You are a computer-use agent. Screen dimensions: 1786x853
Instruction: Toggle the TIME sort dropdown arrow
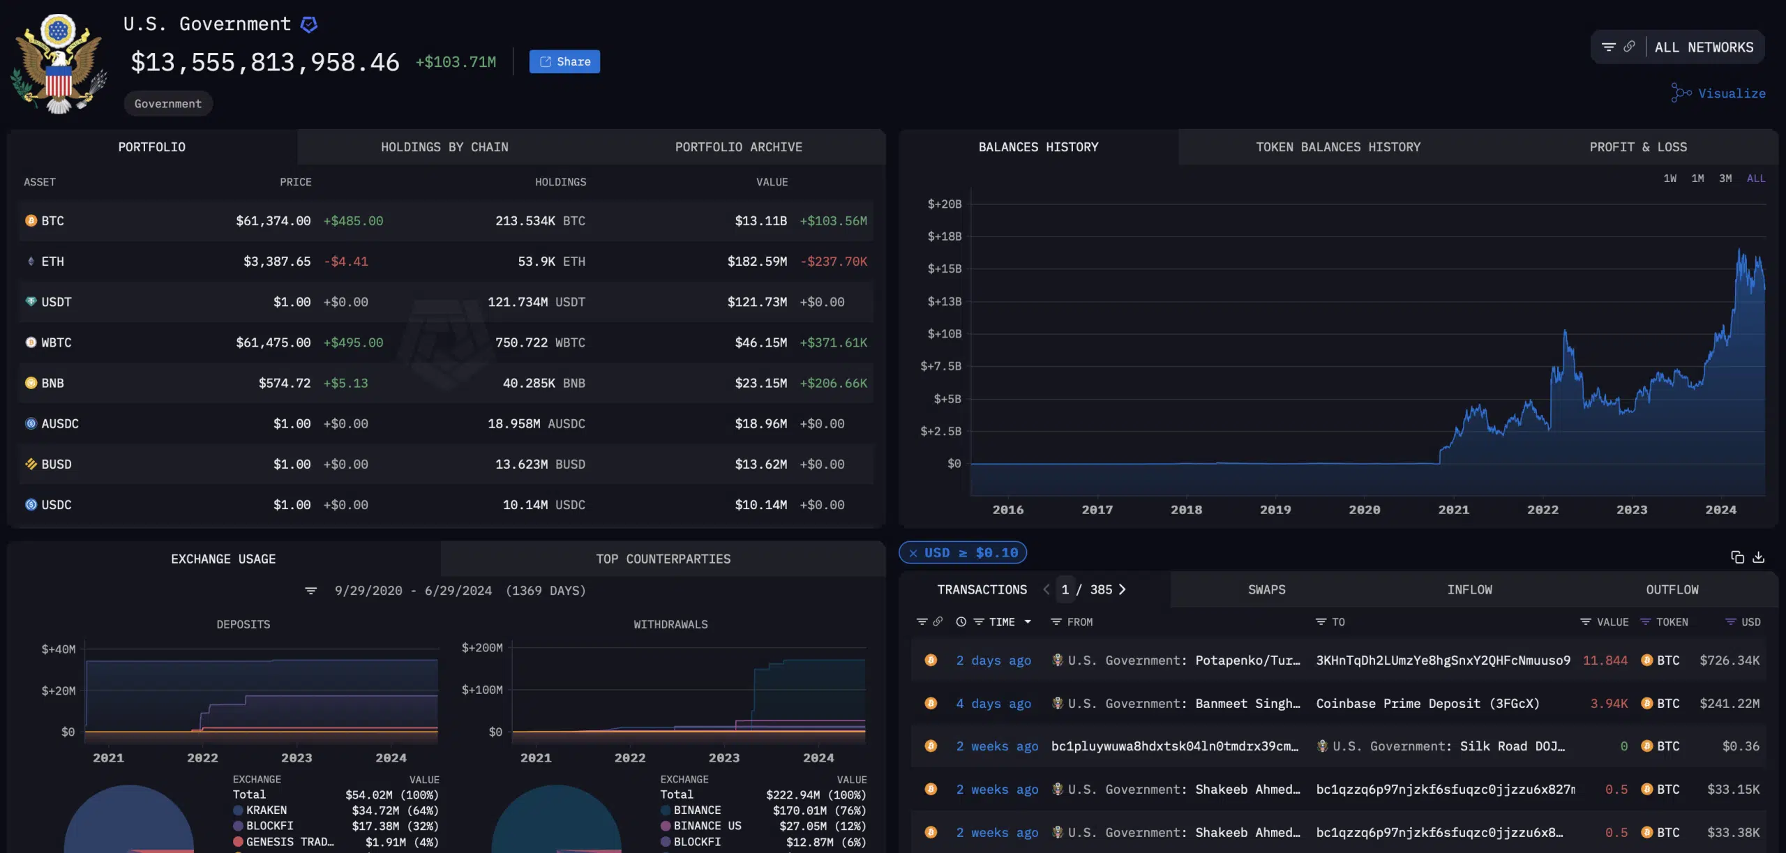click(1028, 621)
